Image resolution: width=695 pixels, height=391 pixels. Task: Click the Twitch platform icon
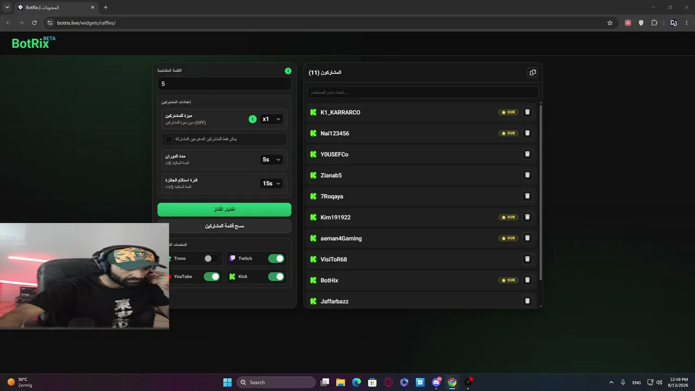pos(232,258)
